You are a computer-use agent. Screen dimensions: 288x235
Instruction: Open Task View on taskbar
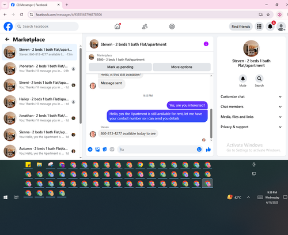[17, 197]
